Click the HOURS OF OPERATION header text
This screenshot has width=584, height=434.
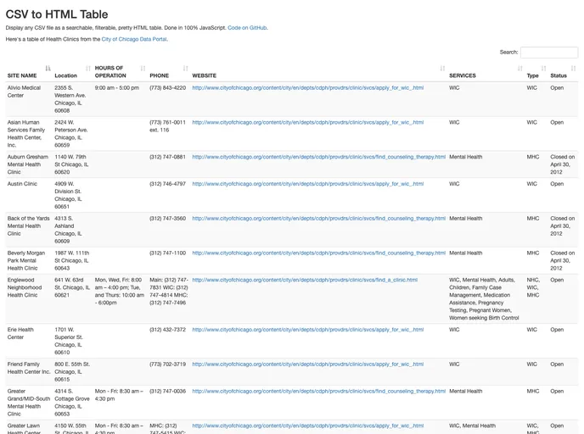tap(110, 72)
